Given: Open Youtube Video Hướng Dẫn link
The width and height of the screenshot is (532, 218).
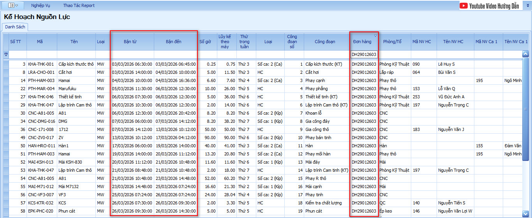Looking at the screenshot, I should click(494, 5).
